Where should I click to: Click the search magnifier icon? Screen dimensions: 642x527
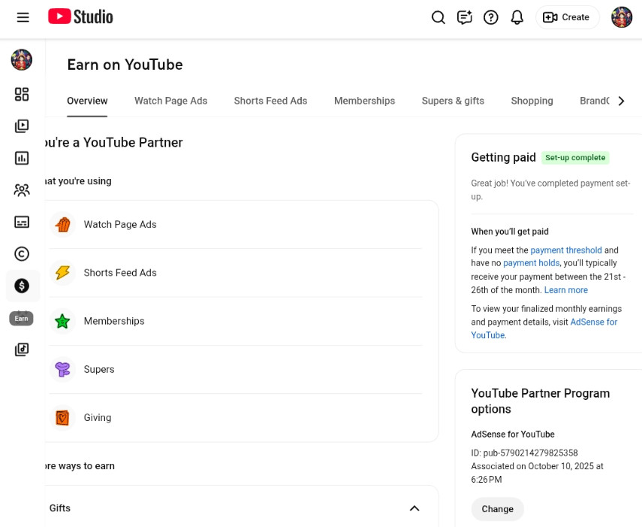coord(439,17)
